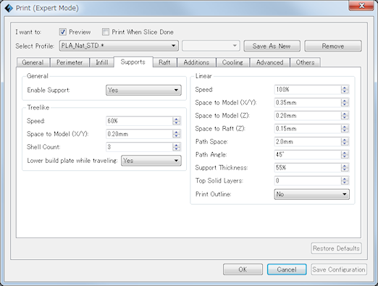This screenshot has width=378, height=286.
Task: Switch to the Raft tab
Action: coord(164,62)
